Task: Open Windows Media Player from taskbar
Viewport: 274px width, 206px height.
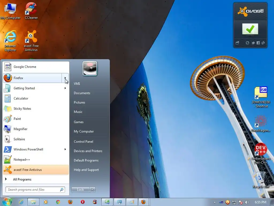Action: tap(45, 202)
